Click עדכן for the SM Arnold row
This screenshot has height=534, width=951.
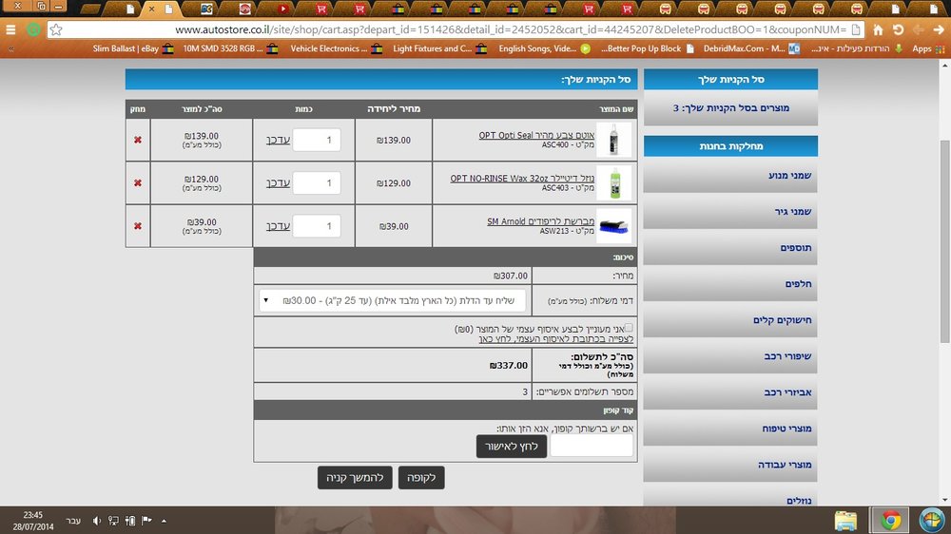[x=278, y=226]
